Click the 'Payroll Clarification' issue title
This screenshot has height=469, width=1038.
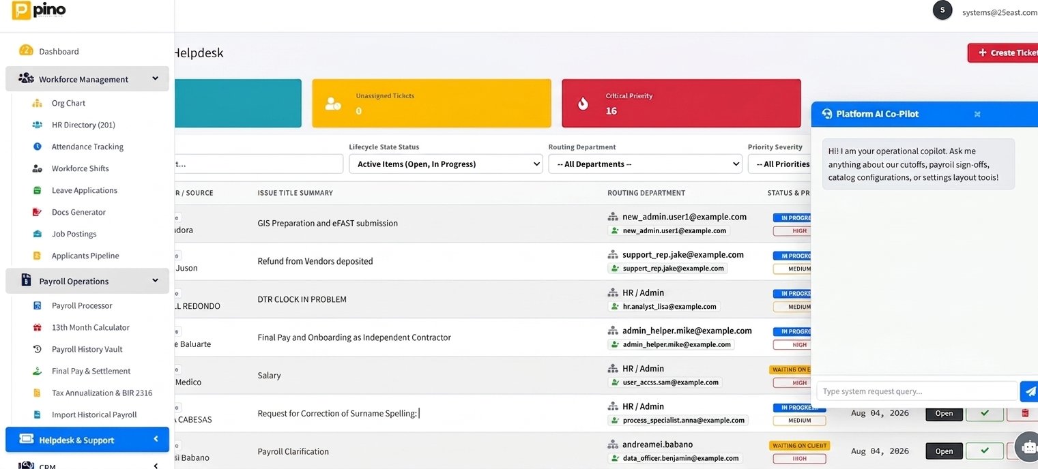click(293, 451)
